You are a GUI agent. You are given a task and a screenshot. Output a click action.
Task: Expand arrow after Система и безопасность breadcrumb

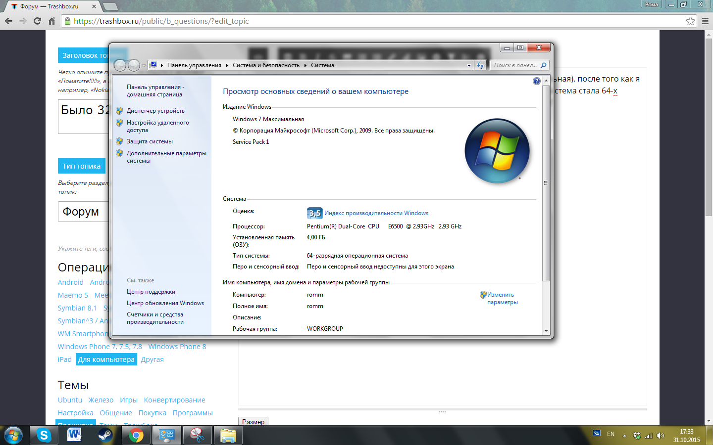pyautogui.click(x=305, y=65)
